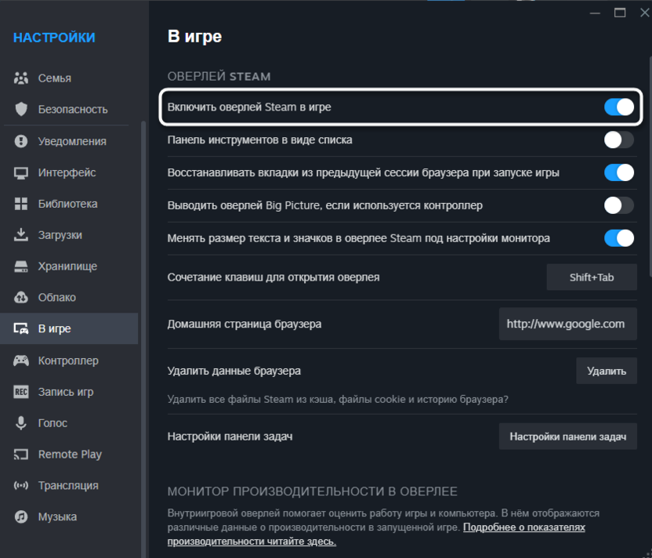Enable 'Панель инструментов в виде списка' toggle
Viewport: 652px width, 558px height.
[618, 140]
